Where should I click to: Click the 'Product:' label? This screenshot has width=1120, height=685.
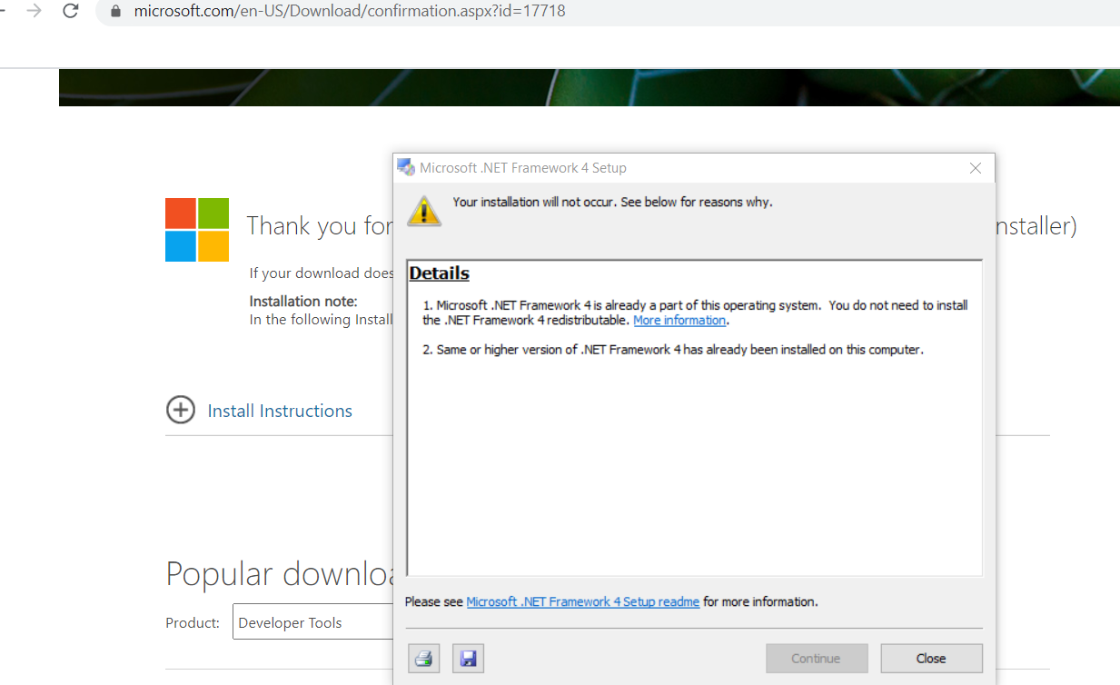(193, 623)
